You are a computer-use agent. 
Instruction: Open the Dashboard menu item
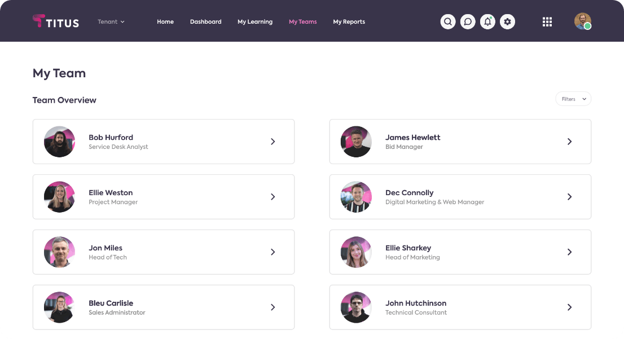[x=205, y=22]
